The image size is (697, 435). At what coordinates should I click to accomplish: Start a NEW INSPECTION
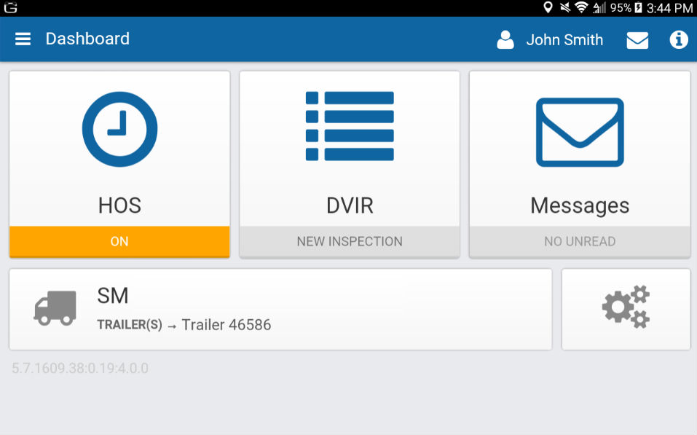[349, 241]
